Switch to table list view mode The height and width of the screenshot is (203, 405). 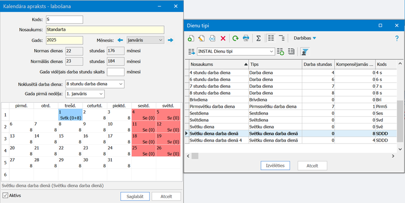pos(271,38)
